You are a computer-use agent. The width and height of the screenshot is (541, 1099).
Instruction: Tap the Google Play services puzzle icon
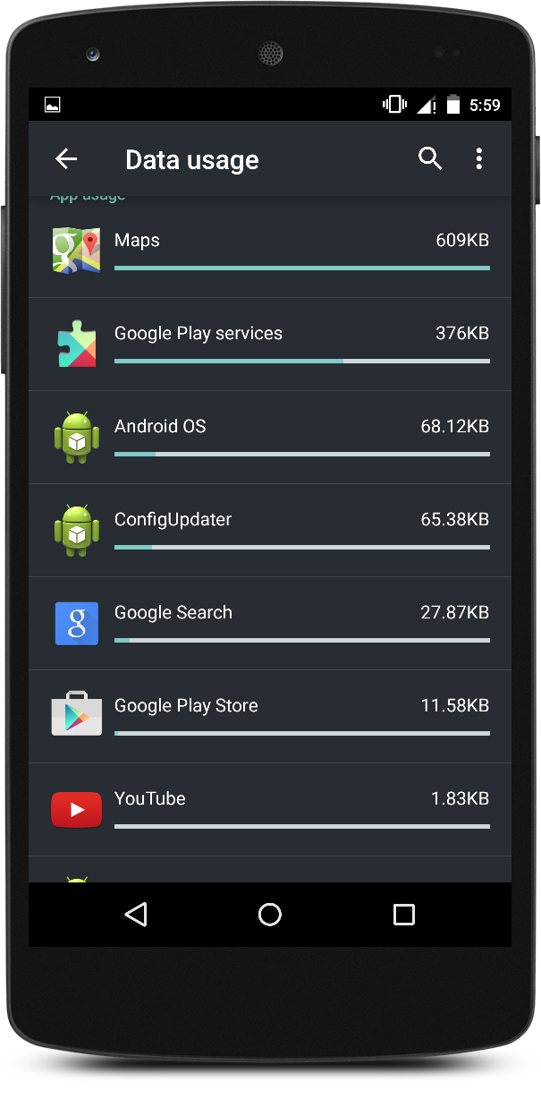76,345
